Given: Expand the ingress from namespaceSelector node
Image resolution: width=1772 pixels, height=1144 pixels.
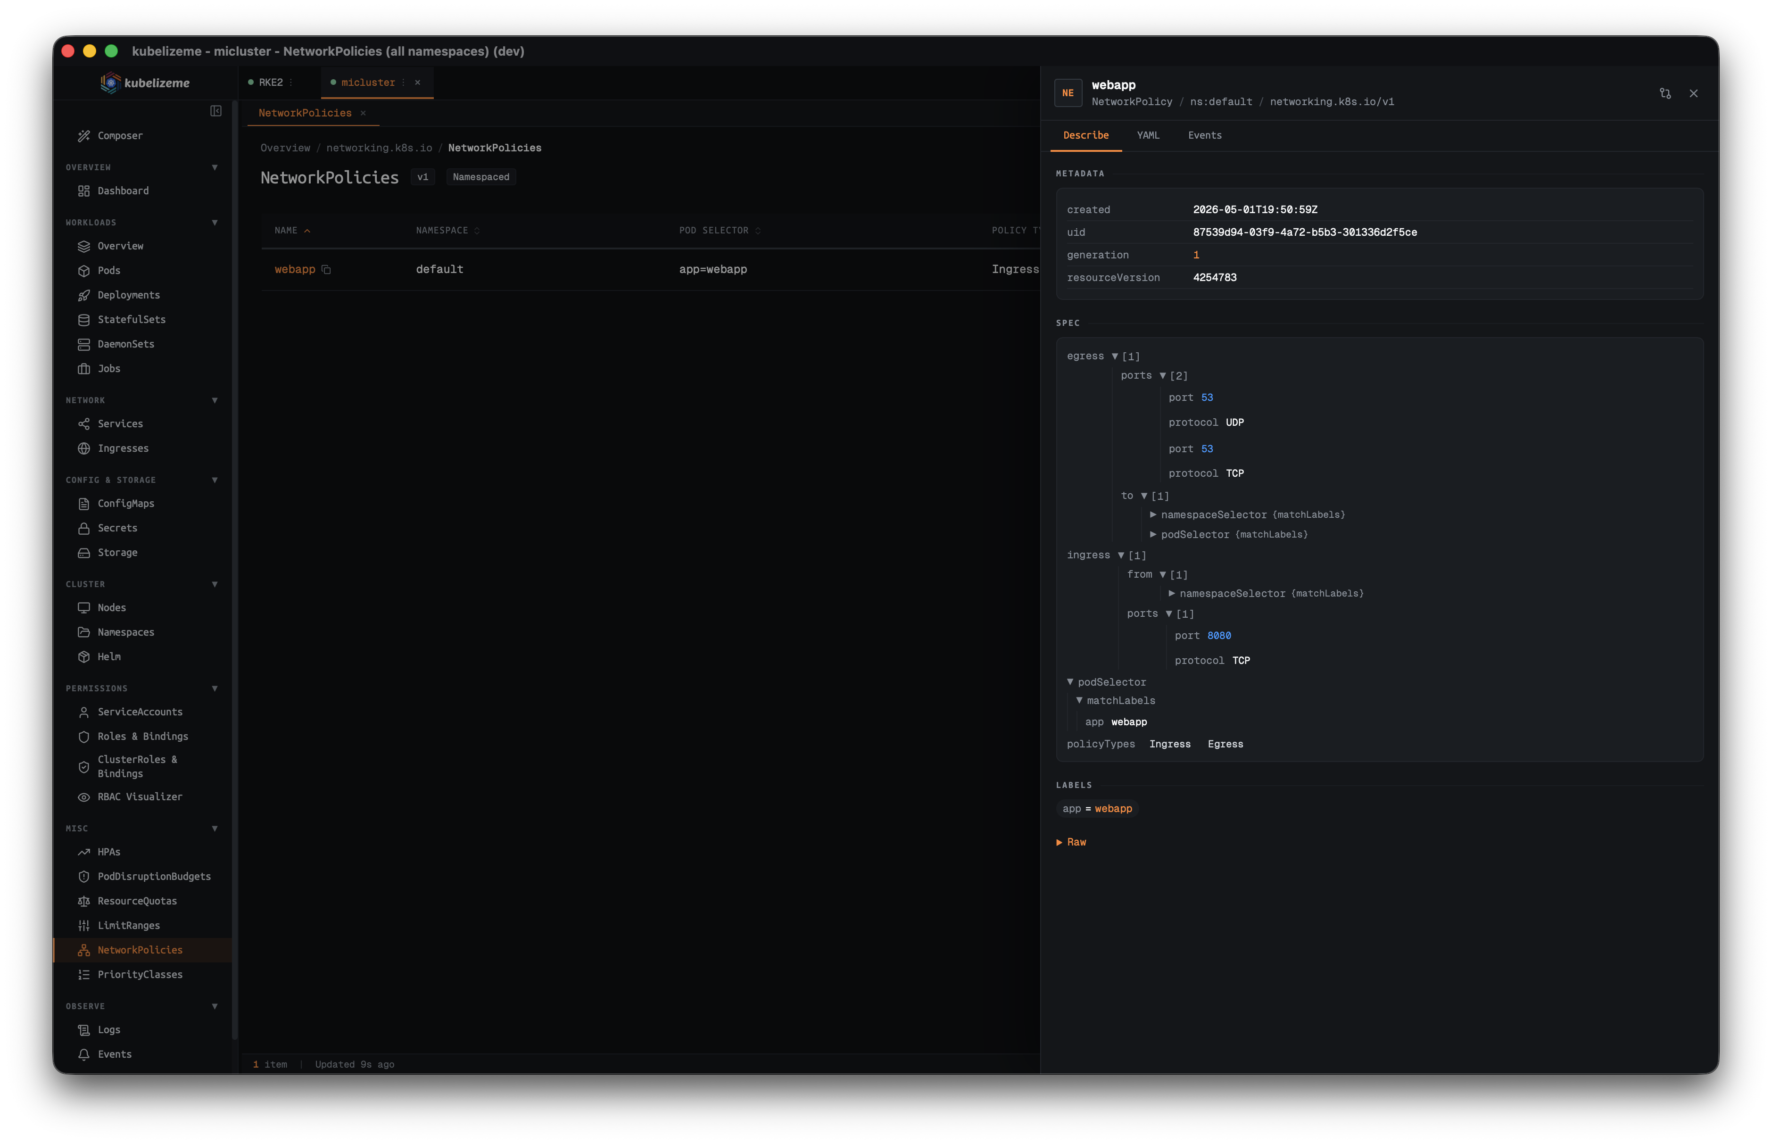Looking at the screenshot, I should (x=1172, y=594).
